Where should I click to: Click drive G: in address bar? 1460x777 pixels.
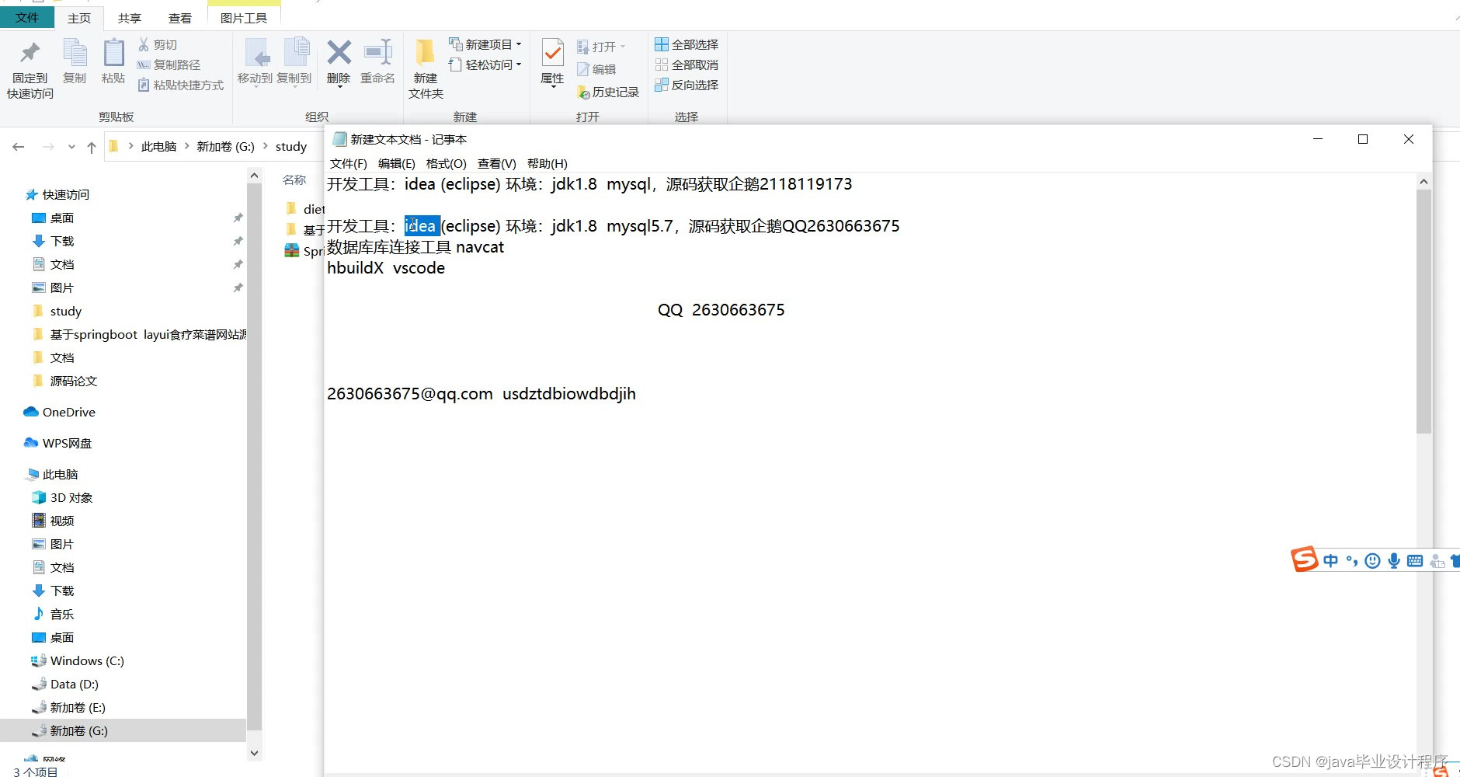click(x=225, y=147)
